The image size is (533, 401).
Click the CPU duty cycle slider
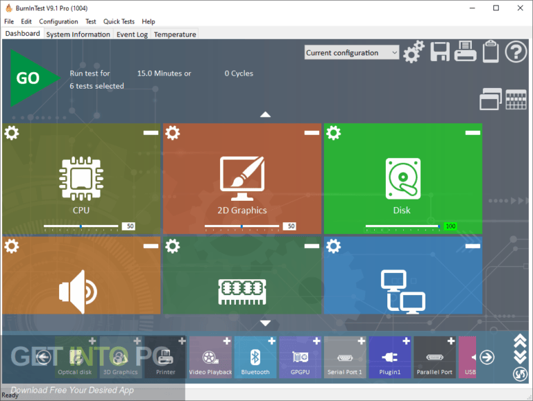(x=81, y=226)
